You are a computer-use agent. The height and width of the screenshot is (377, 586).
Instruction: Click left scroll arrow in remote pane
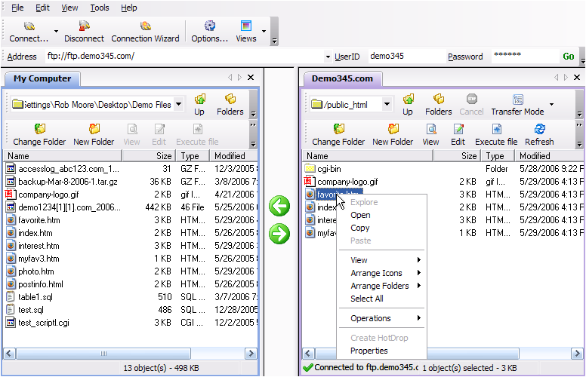308,354
